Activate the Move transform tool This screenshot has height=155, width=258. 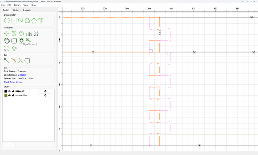(7, 33)
